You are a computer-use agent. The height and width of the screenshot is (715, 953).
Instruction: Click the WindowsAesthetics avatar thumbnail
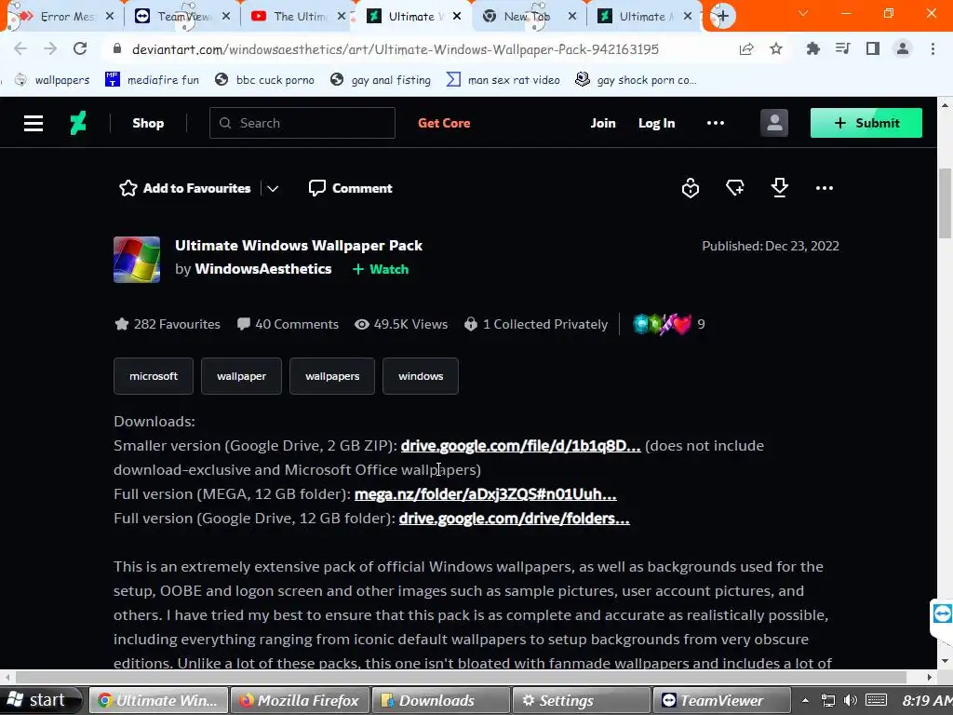(x=137, y=260)
